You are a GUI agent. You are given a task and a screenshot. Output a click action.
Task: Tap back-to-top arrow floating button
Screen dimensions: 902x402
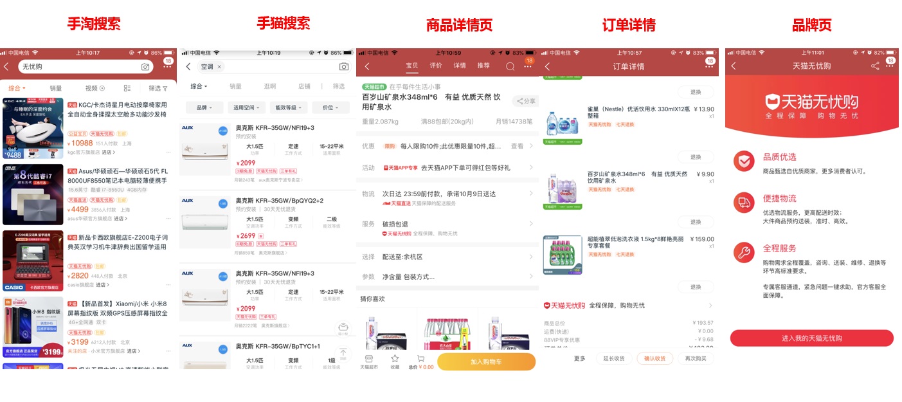point(343,353)
